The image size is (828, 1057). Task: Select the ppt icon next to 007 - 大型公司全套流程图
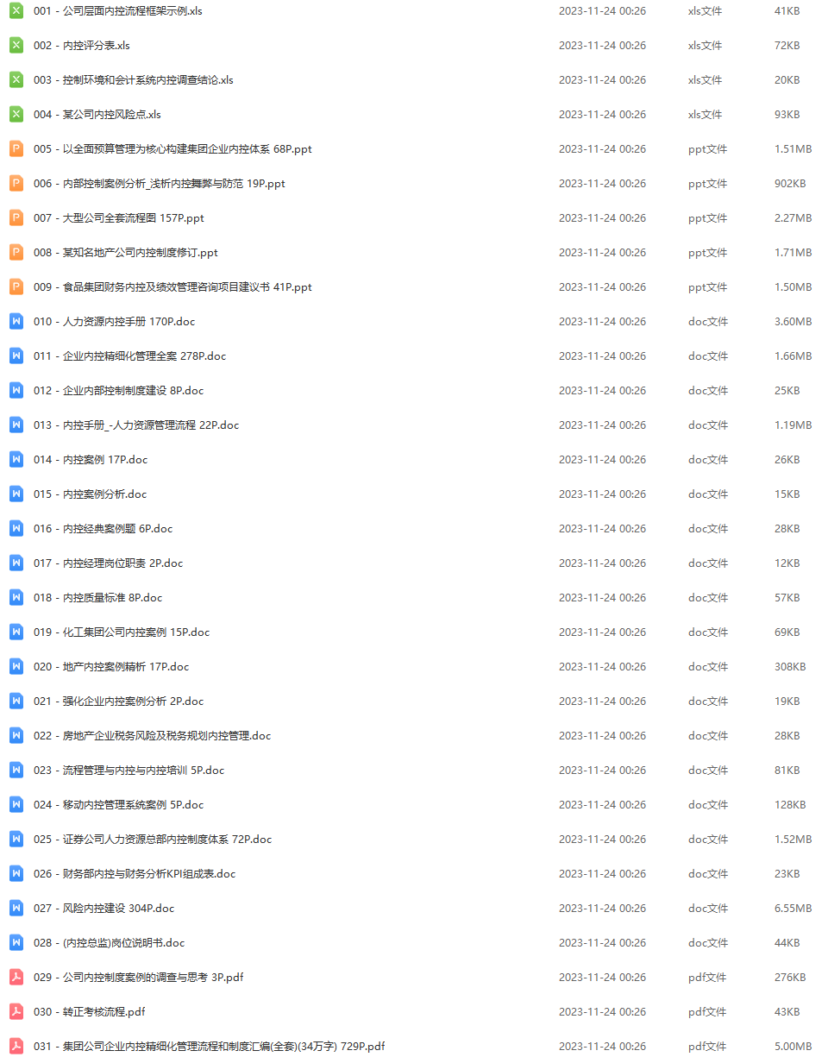pos(16,218)
